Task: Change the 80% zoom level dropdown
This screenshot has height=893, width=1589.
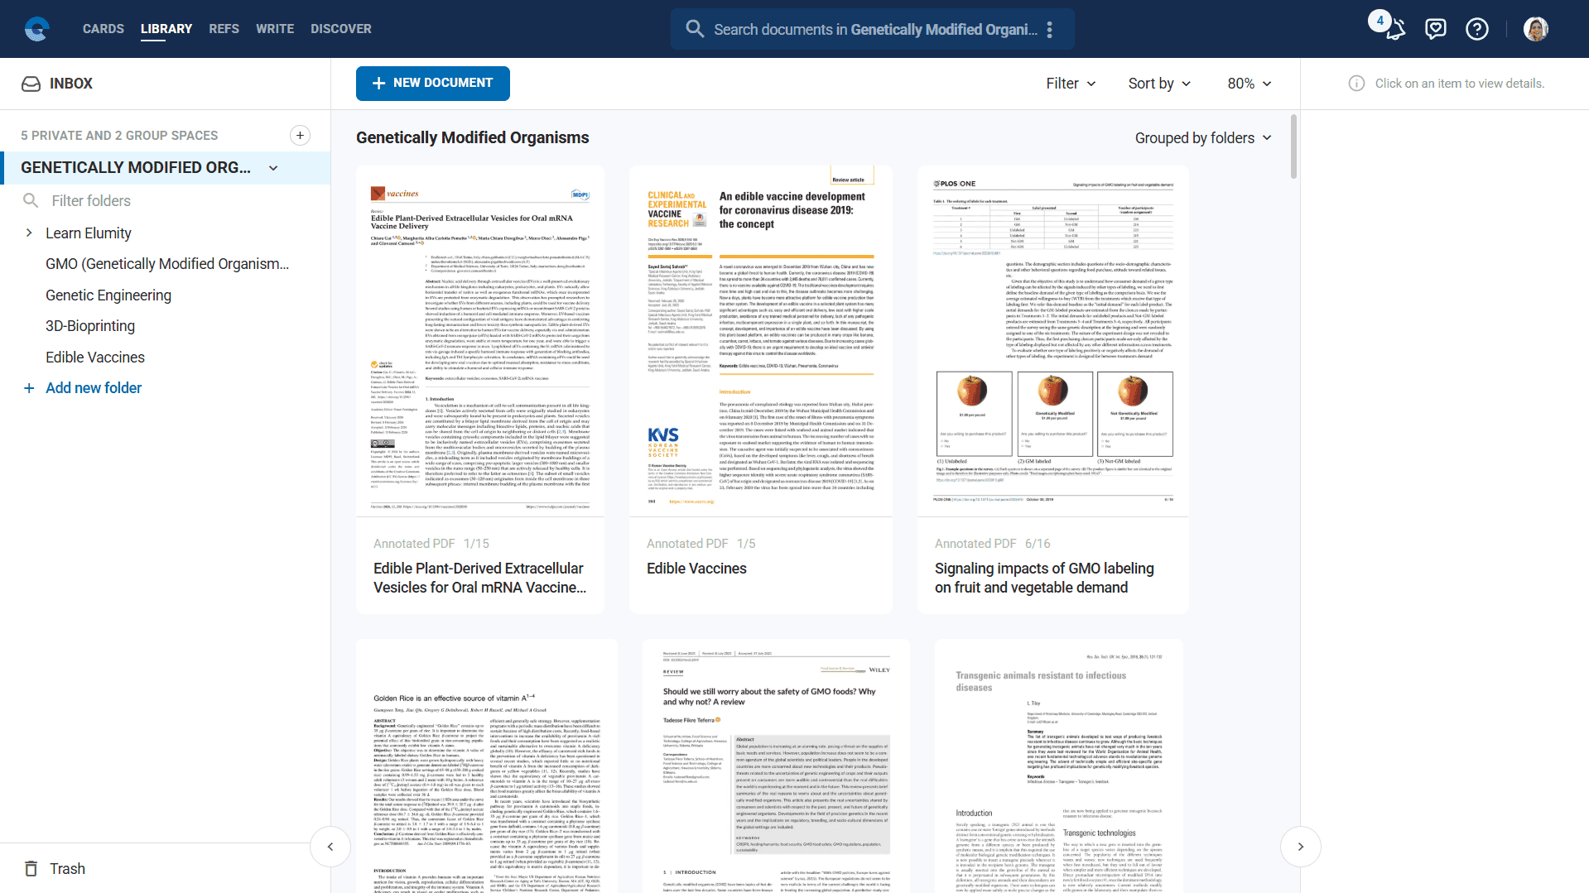Action: [1249, 84]
